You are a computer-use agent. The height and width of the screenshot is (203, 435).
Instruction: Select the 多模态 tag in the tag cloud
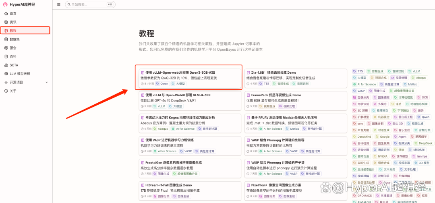[380, 104]
